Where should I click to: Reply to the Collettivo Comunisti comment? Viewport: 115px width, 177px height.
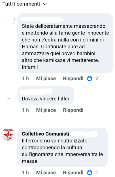click(73, 173)
